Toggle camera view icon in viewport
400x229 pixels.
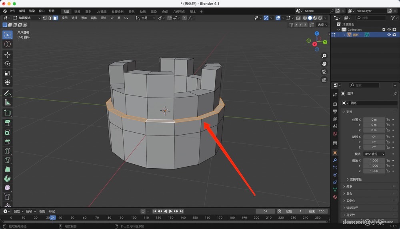click(x=324, y=72)
